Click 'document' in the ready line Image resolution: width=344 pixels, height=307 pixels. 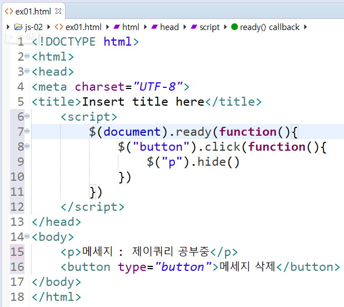coord(132,132)
